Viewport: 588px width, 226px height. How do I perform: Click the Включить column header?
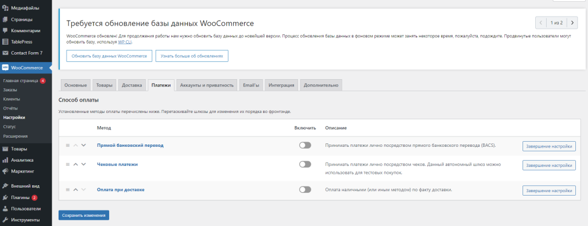click(305, 128)
